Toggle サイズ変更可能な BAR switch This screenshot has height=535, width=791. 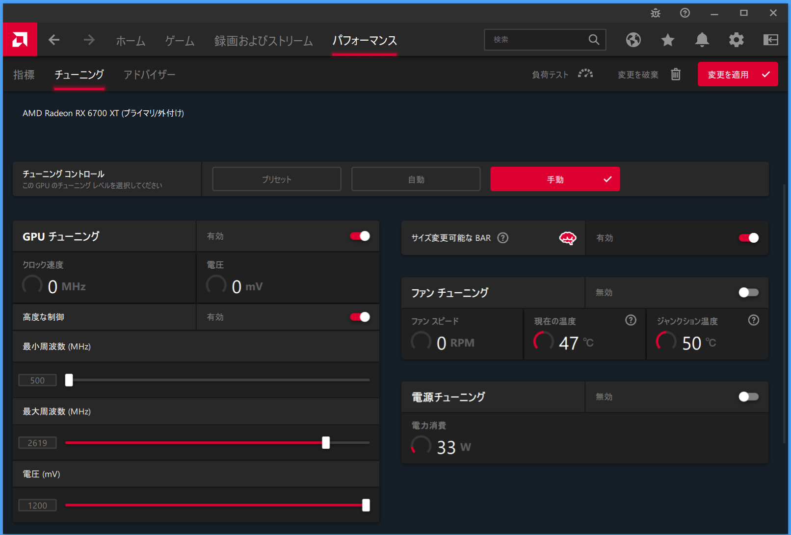click(x=749, y=238)
